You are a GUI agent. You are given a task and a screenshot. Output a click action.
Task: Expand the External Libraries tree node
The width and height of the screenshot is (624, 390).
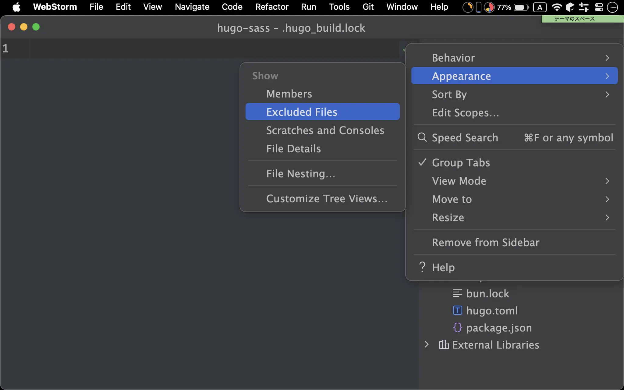pyautogui.click(x=427, y=345)
